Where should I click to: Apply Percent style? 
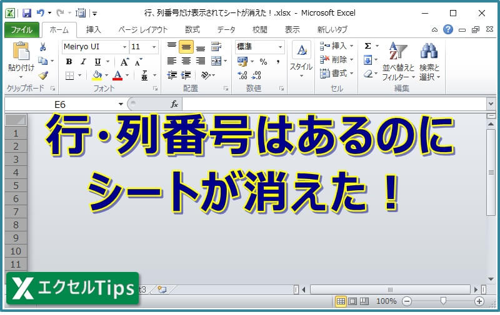pos(263,62)
